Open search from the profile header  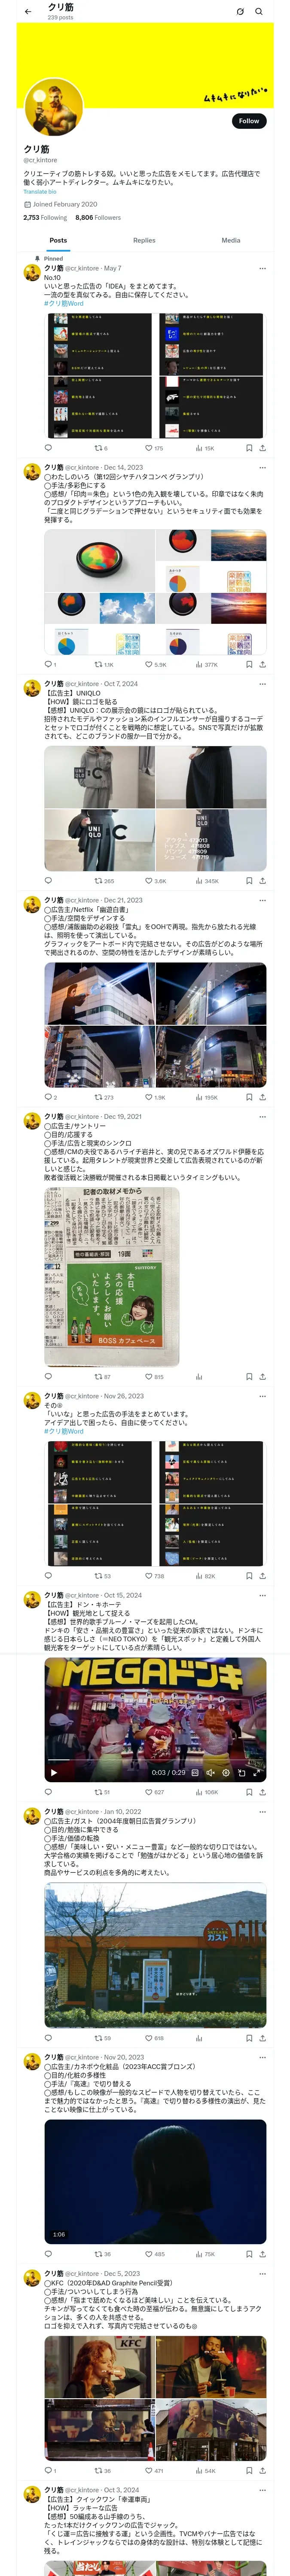pos(259,11)
